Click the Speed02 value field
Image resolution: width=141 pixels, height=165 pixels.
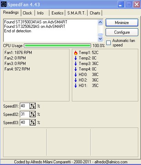pos(25,114)
